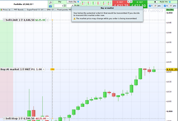Viewport: 178px width, 121px height.
Task: Grab the Sell:Stop order move handle
Action: pos(4,118)
